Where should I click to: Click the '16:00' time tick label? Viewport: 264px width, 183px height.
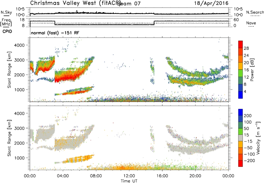tap(162, 176)
